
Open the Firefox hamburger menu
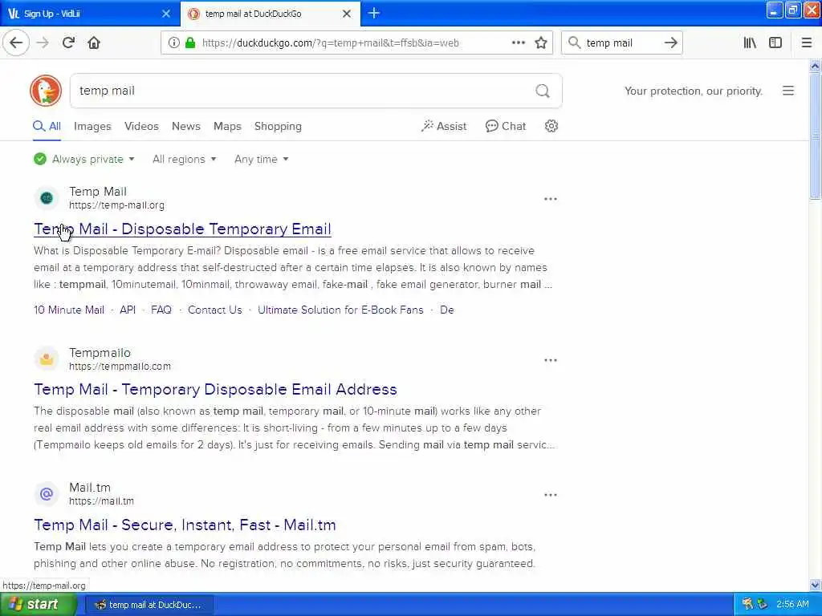[807, 43]
